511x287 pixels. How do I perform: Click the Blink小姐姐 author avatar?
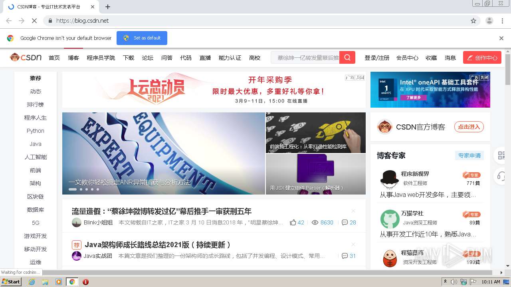[77, 222]
